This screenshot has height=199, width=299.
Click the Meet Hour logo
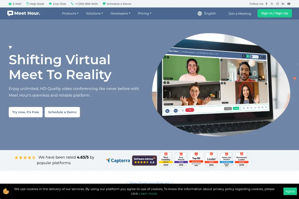tap(24, 13)
